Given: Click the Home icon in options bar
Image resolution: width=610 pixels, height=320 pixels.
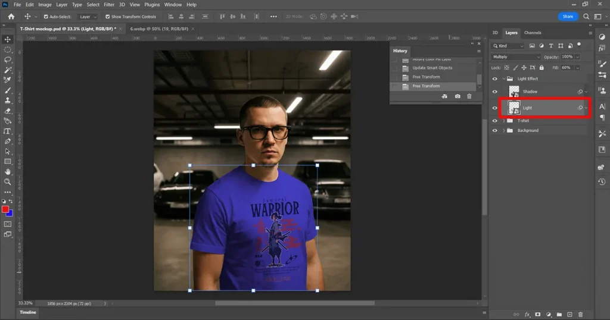Looking at the screenshot, I should tap(11, 16).
